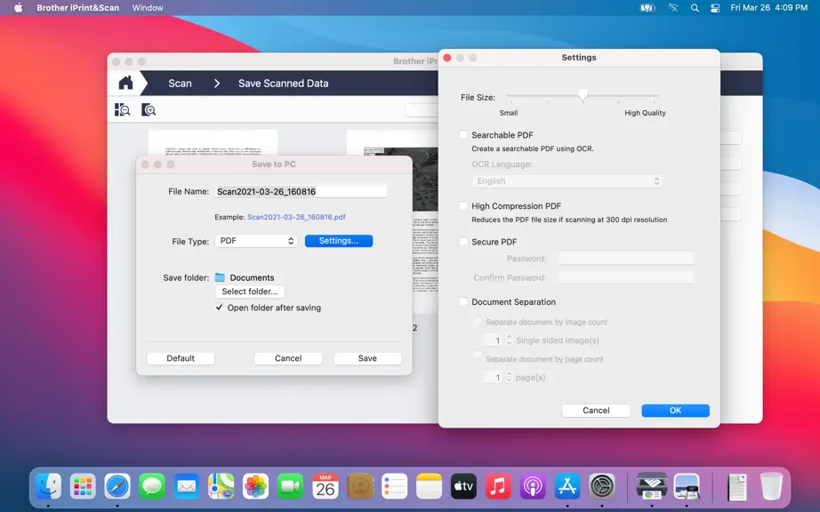Screen dimensions: 820x512
Task: Click the first scanned page thumbnail
Action: [x=213, y=142]
